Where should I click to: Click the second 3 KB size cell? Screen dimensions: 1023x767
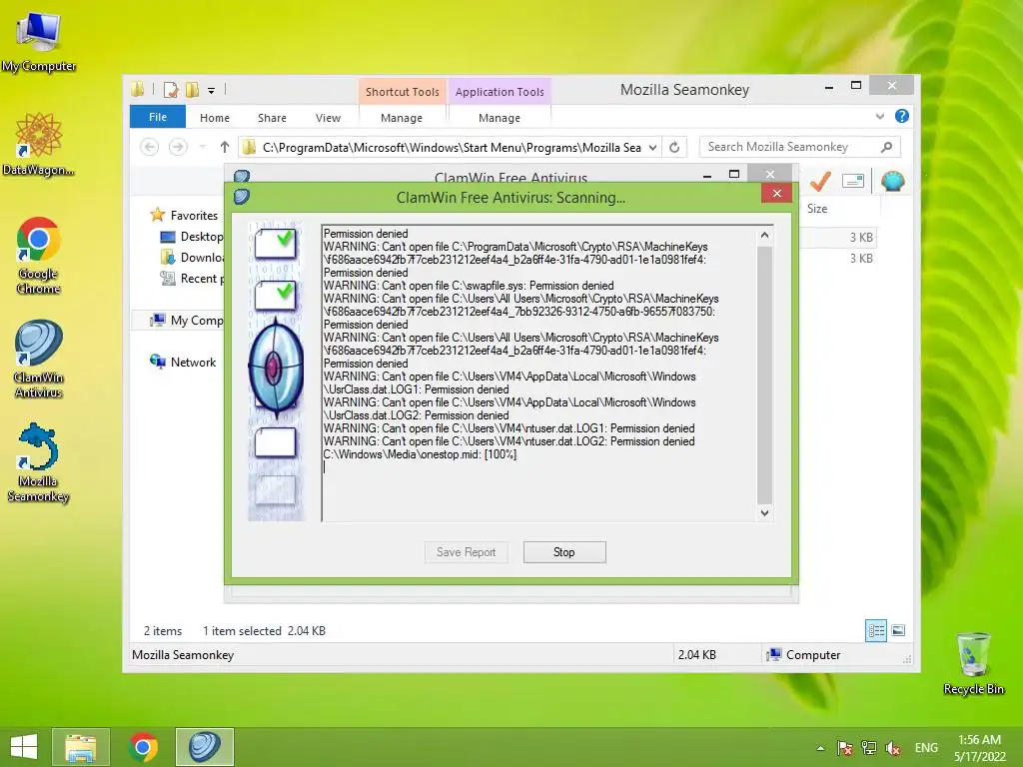pos(861,259)
